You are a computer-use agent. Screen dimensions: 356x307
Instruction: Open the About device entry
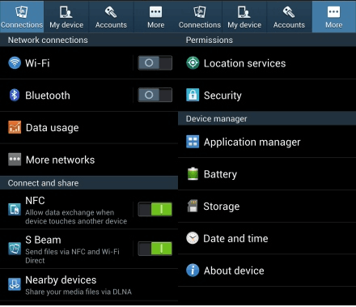click(x=267, y=271)
